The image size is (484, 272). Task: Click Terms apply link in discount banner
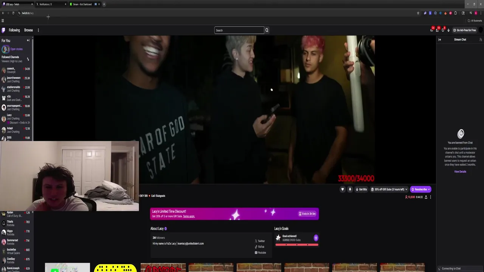coord(189,216)
